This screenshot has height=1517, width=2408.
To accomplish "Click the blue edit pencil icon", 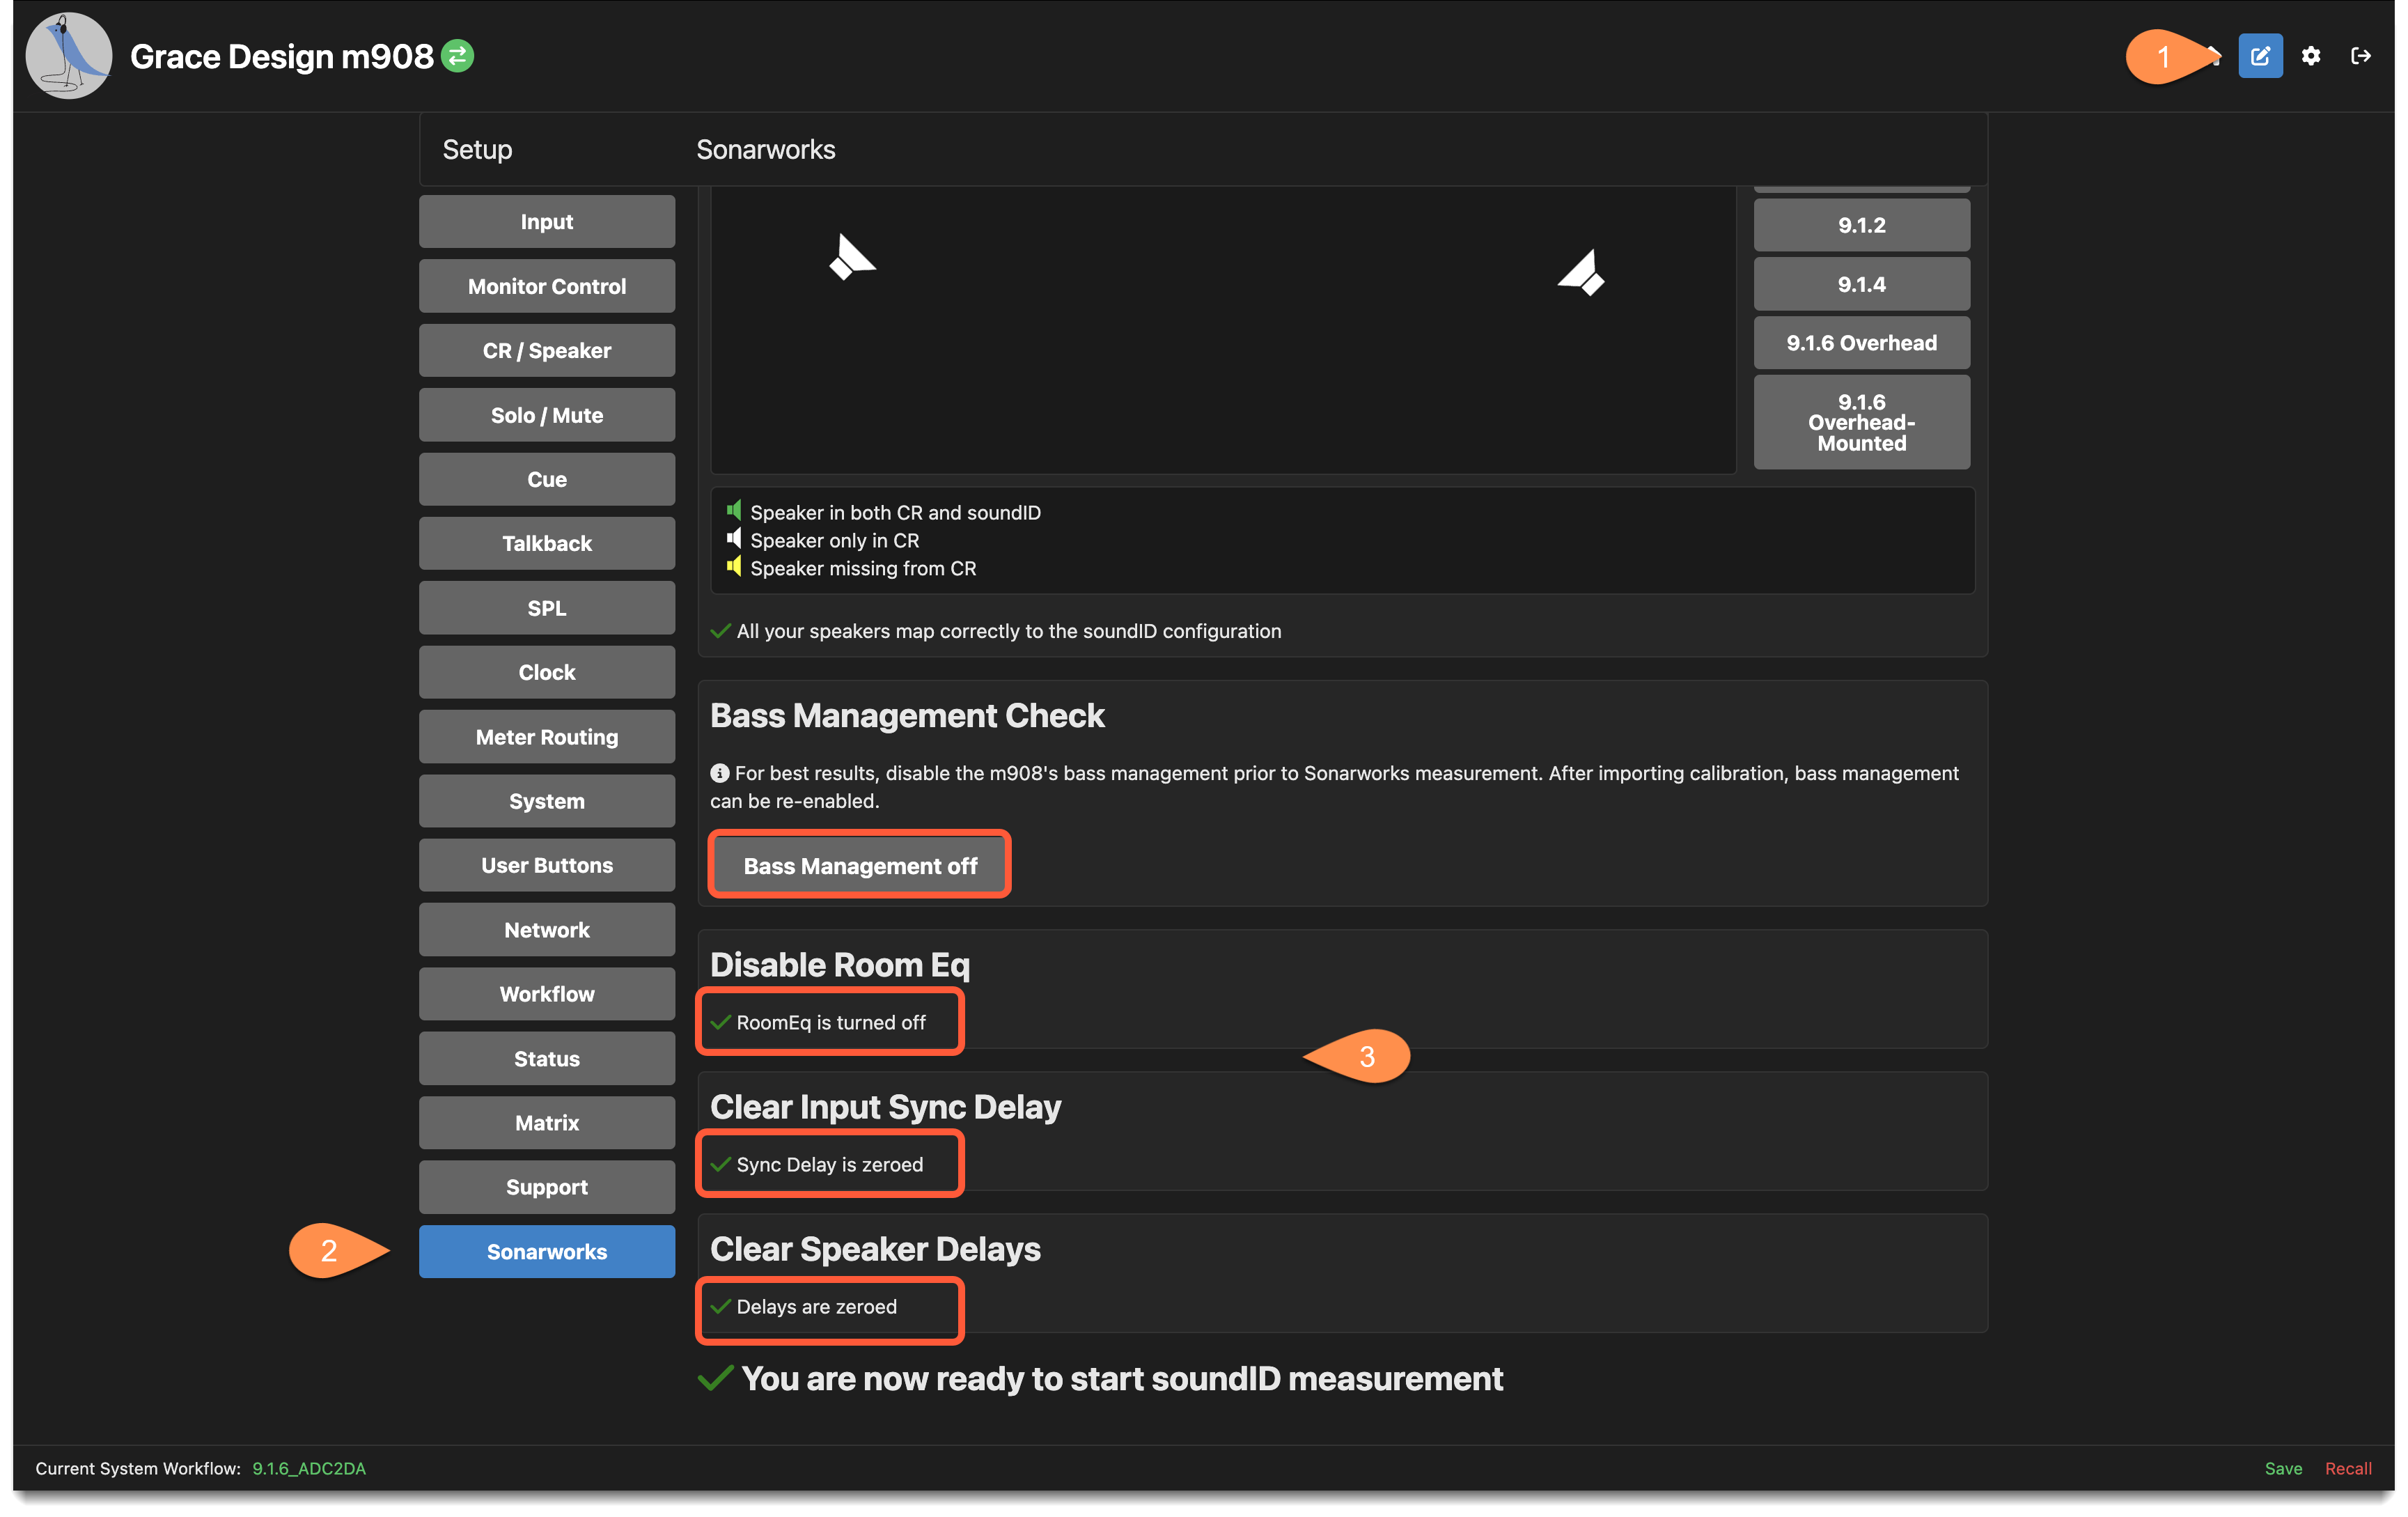I will (2259, 56).
